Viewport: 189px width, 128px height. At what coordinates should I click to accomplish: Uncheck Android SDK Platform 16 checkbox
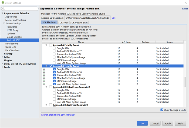54,72
